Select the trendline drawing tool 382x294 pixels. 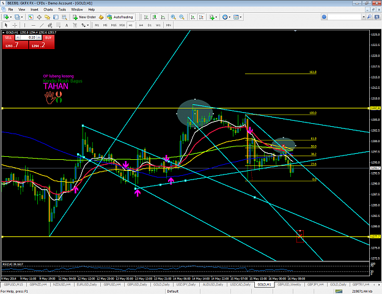click(x=42, y=25)
